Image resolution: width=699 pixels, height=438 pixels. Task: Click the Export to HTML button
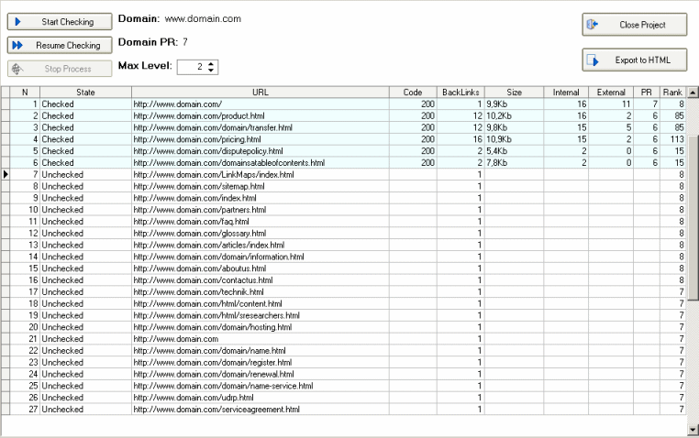pyautogui.click(x=635, y=60)
